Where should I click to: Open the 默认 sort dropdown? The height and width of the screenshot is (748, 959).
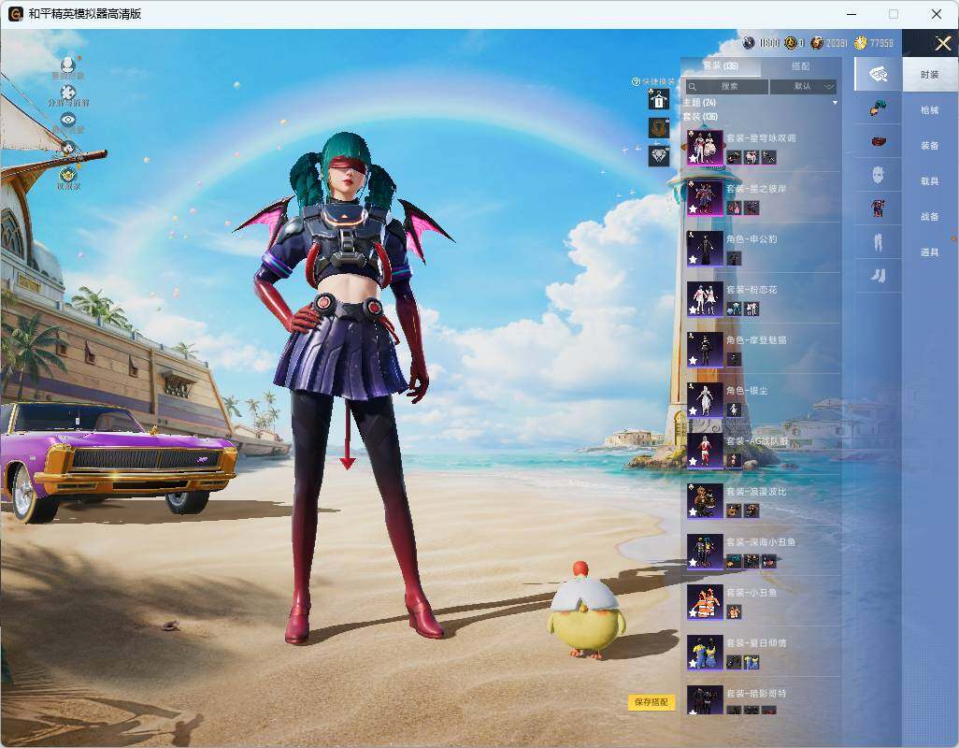(x=803, y=87)
